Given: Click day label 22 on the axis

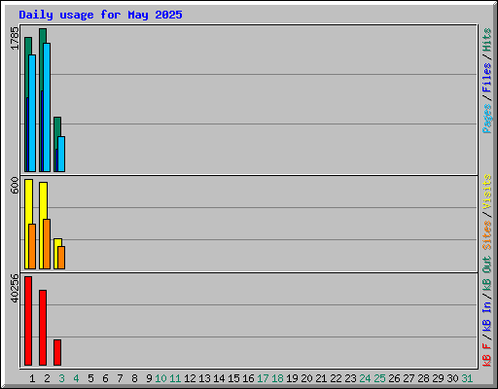Looking at the screenshot, I should tap(336, 378).
